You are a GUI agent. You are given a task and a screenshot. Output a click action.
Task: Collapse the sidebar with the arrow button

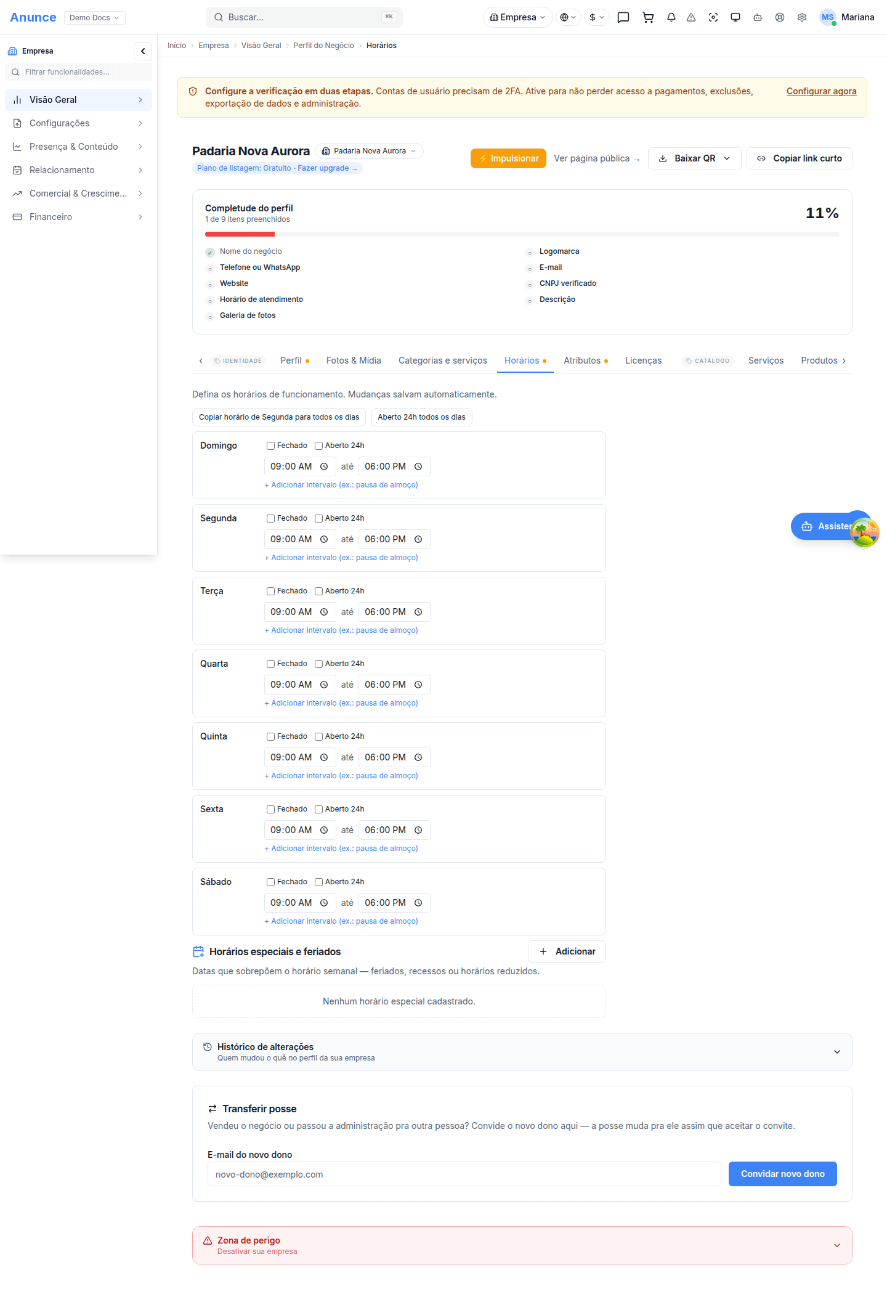tap(143, 51)
